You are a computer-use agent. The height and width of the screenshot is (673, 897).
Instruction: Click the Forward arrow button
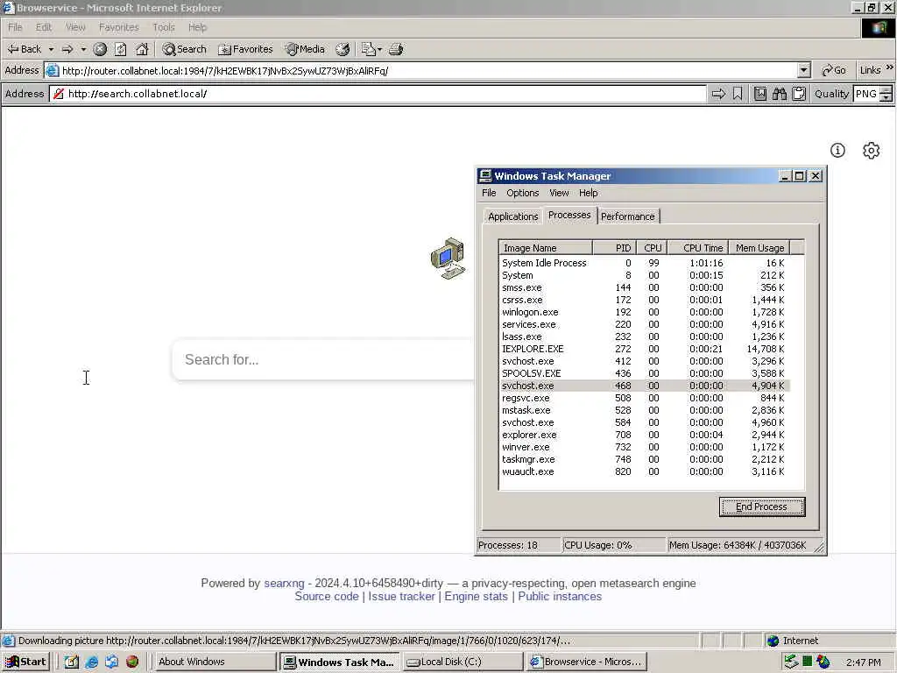67,49
